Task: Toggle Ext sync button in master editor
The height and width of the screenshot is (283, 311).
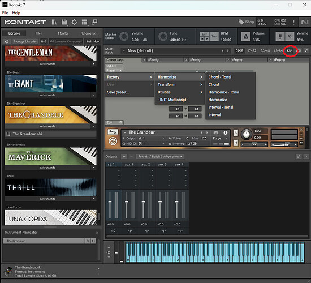Action: pos(205,34)
